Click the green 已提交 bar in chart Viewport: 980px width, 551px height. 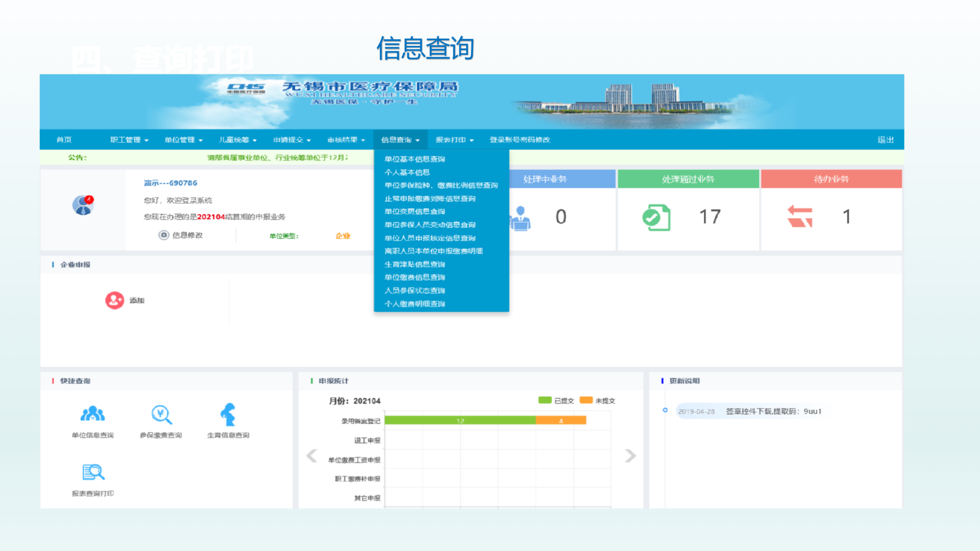click(459, 421)
